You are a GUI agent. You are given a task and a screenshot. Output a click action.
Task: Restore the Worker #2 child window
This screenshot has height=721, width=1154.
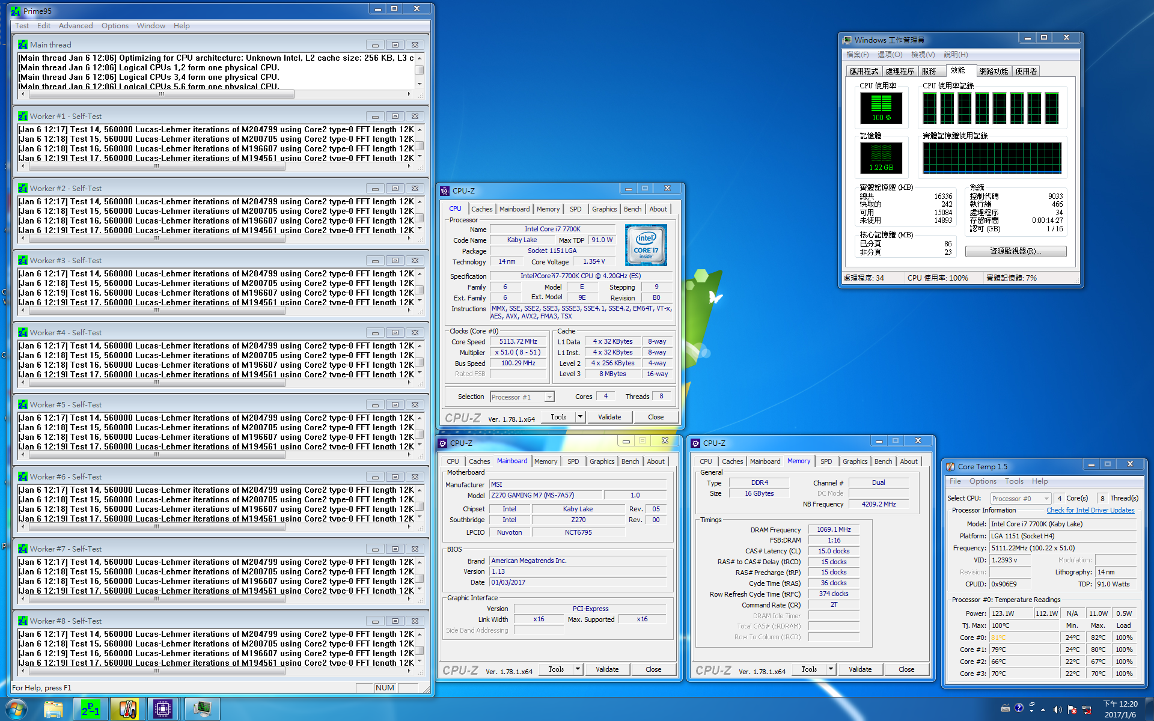(x=395, y=189)
